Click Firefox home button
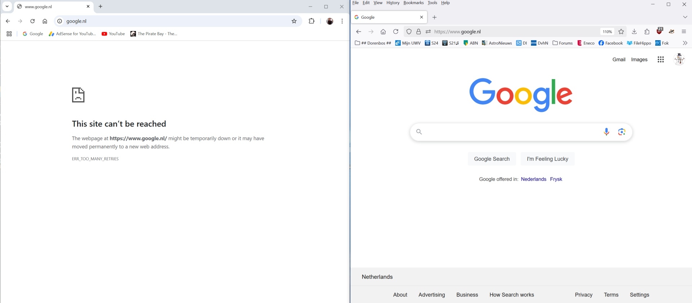The height and width of the screenshot is (303, 692). pos(383,32)
